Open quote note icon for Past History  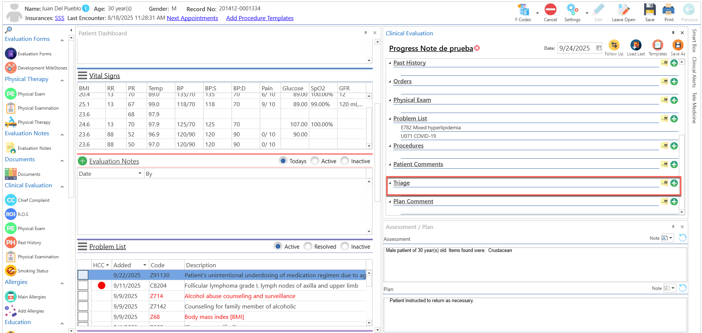(x=664, y=63)
